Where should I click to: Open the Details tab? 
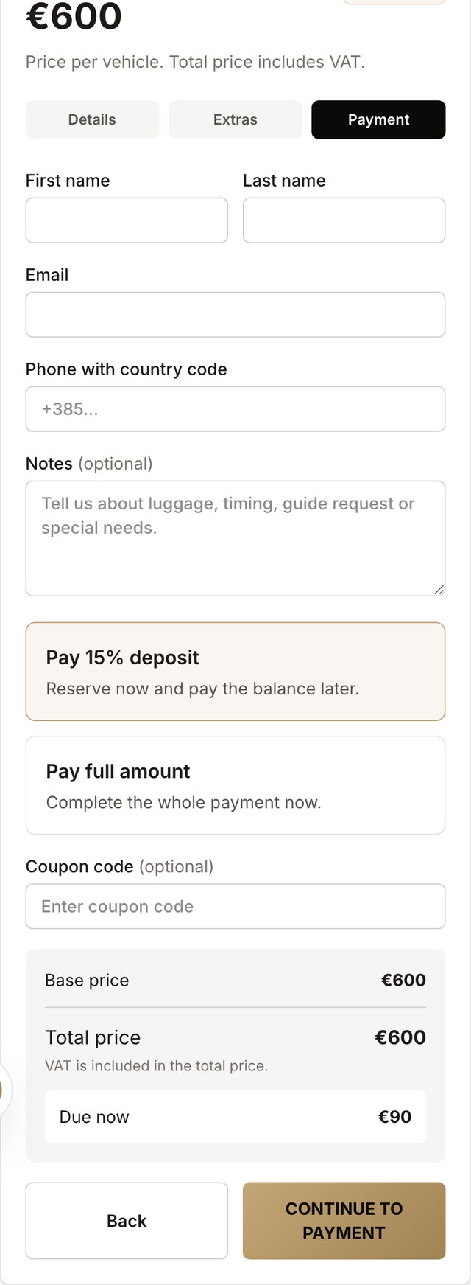tap(92, 119)
